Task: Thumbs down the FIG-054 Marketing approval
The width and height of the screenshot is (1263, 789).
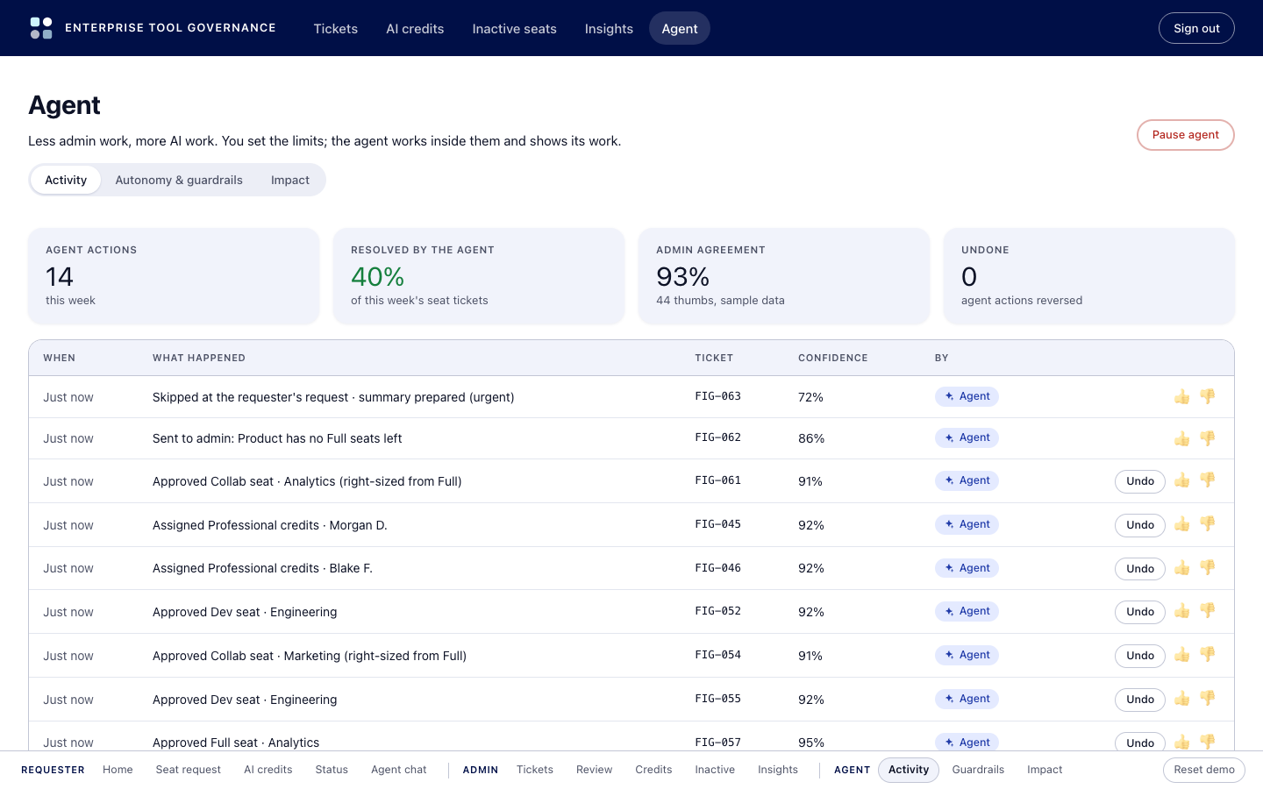Action: [x=1208, y=655]
